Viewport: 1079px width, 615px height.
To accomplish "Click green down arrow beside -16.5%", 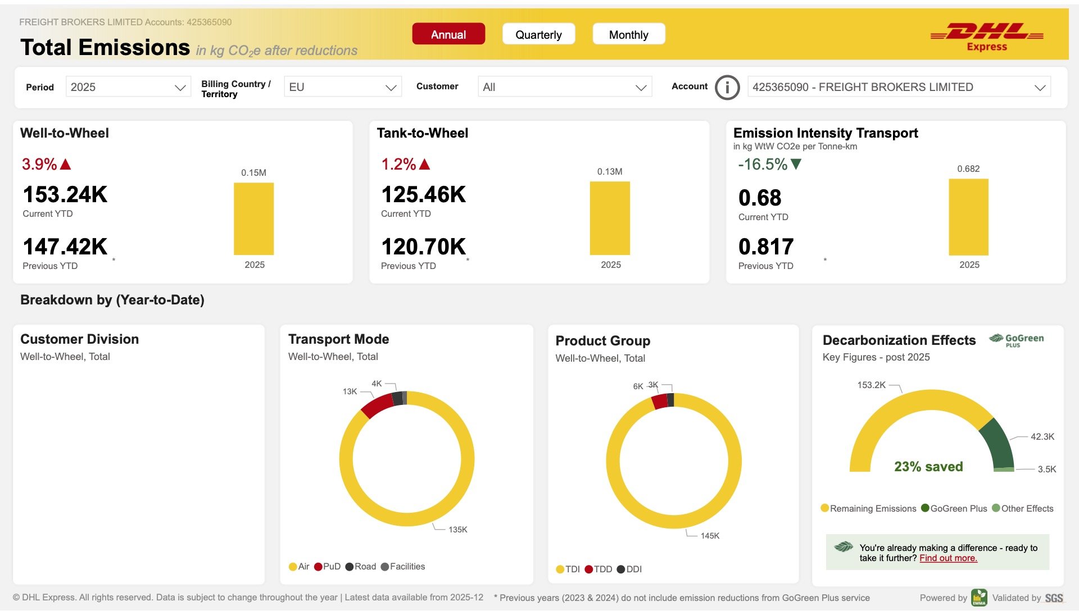I will pos(796,164).
